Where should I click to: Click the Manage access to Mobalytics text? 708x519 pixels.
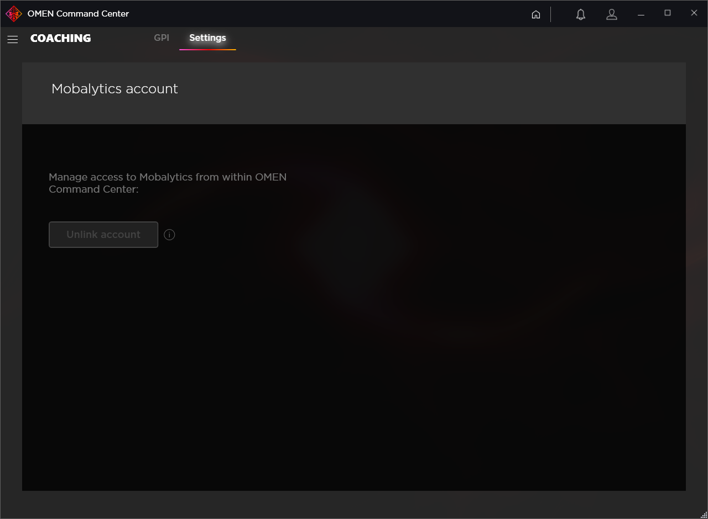(168, 183)
